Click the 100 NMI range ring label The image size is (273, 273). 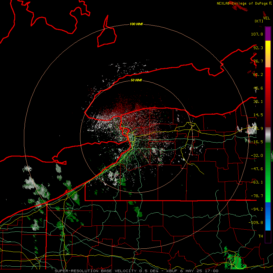point(136,24)
